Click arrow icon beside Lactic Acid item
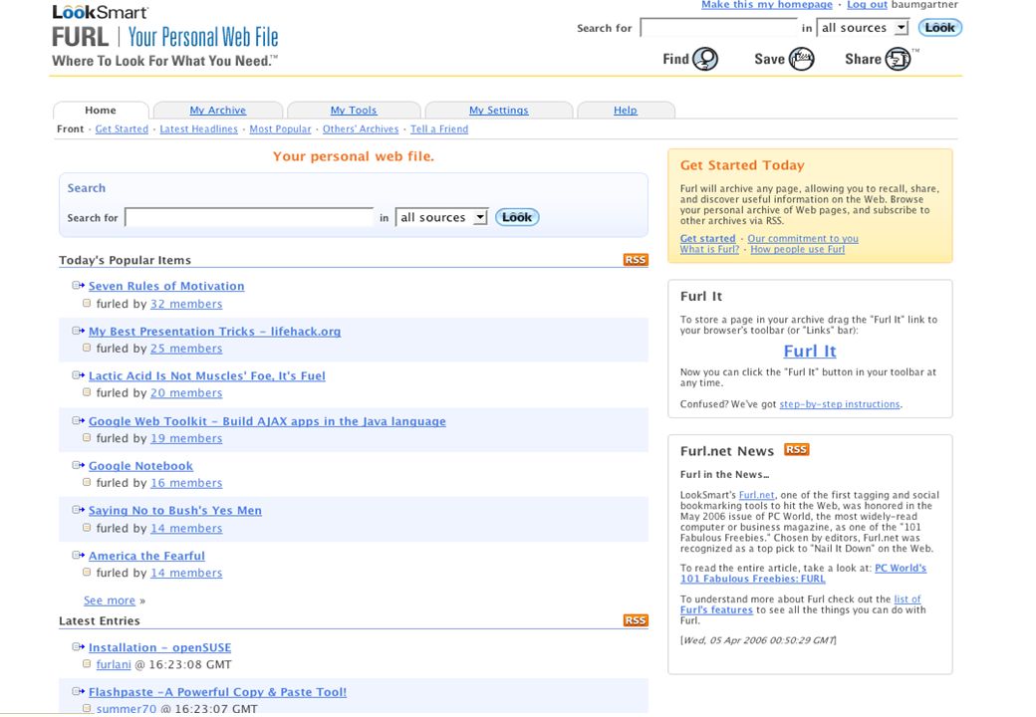1036x717 pixels. coord(79,375)
